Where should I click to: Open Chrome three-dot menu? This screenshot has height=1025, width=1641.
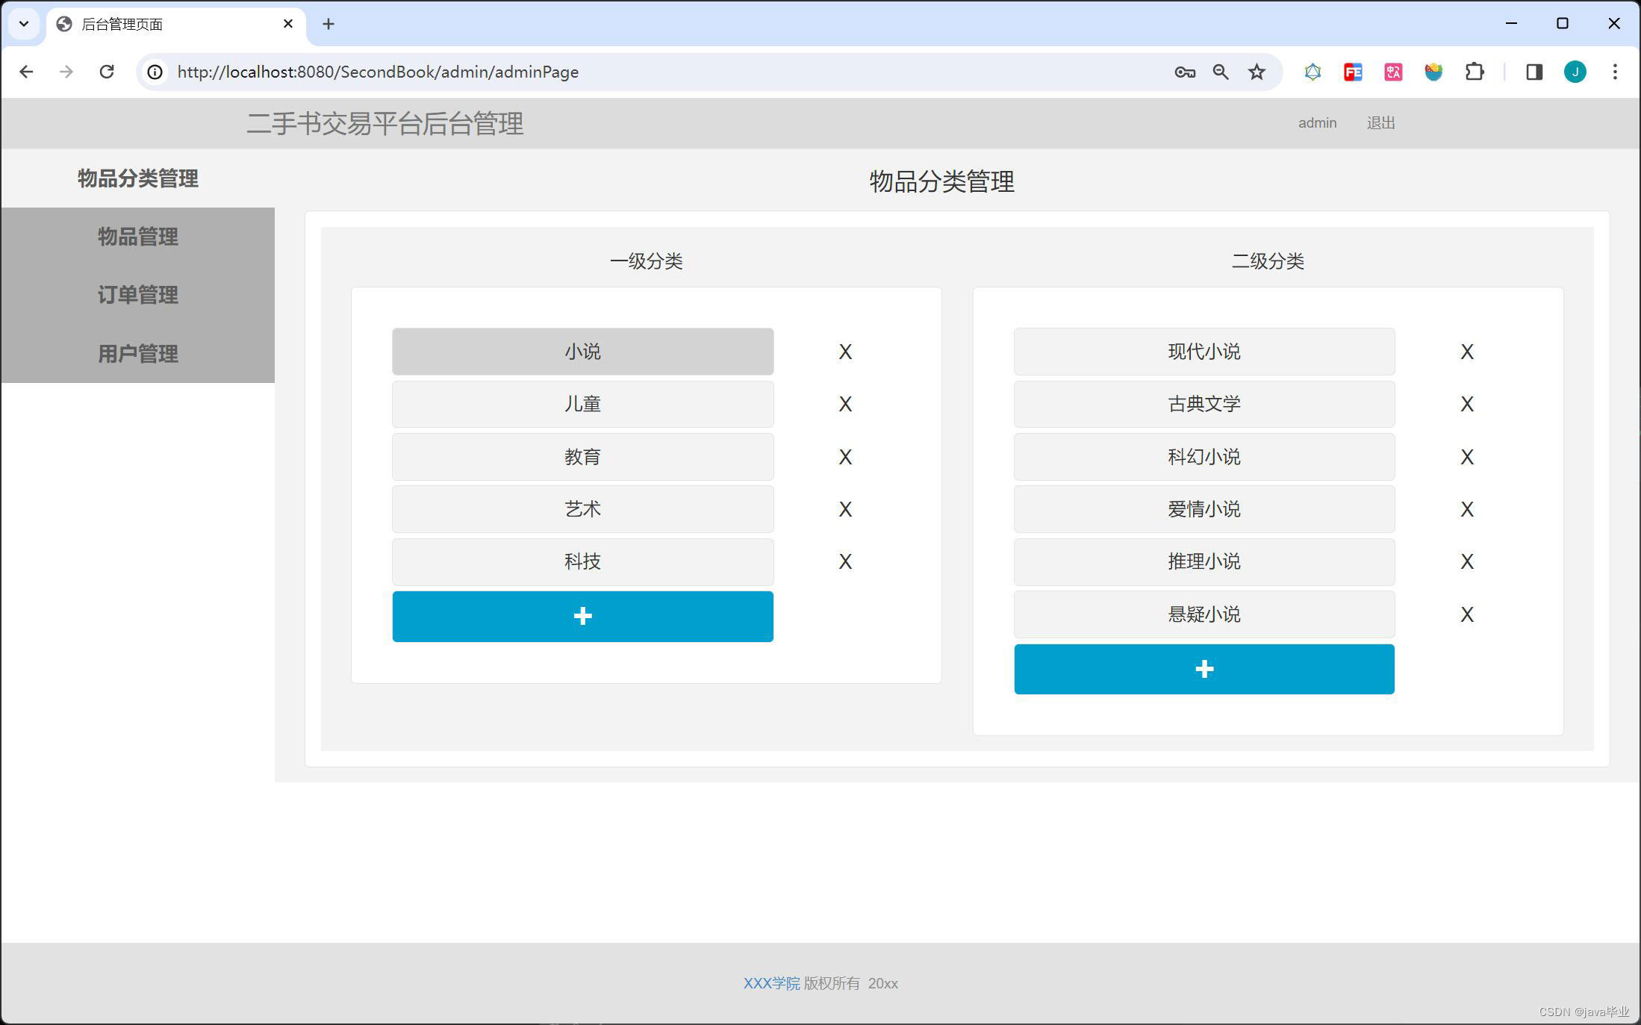(1614, 72)
